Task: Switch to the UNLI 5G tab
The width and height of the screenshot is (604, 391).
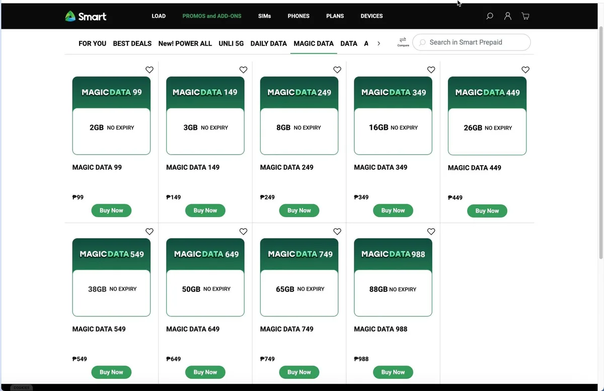Action: [x=231, y=43]
